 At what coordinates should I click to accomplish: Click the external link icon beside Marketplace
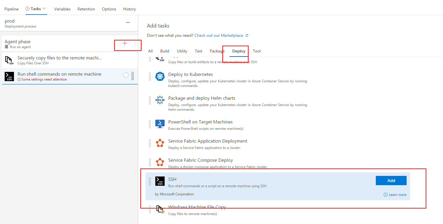[x=247, y=35]
